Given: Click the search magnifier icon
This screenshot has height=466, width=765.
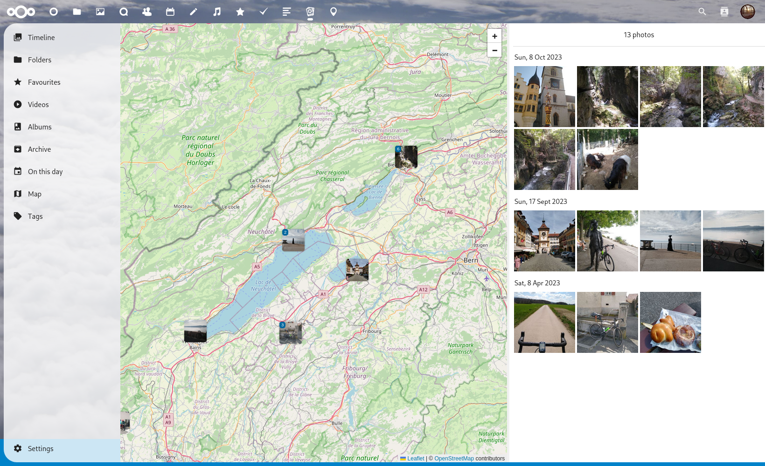Looking at the screenshot, I should [x=702, y=12].
